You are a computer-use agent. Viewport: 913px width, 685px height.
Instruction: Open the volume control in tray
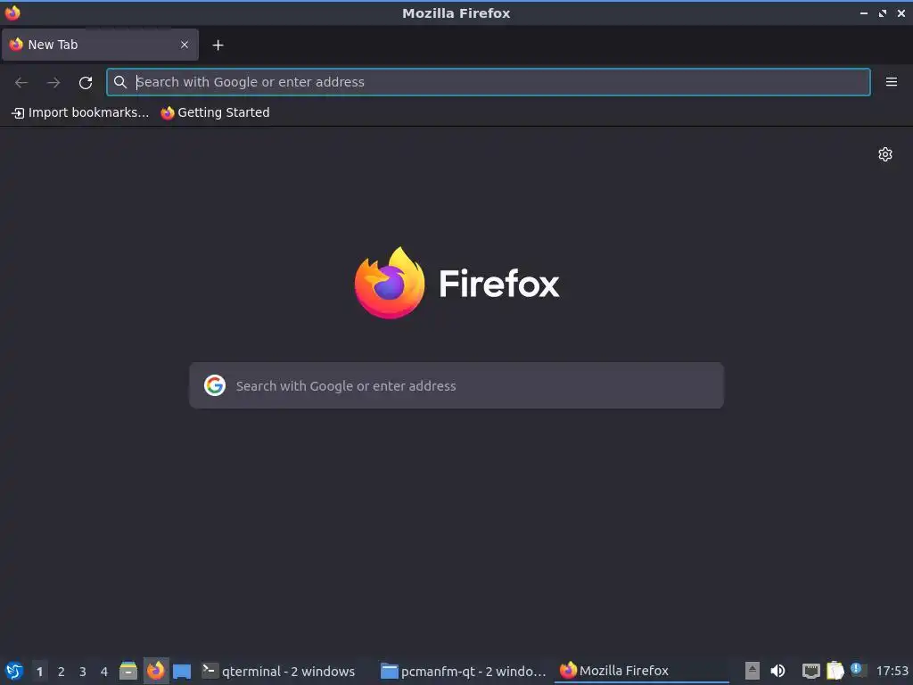(x=777, y=671)
